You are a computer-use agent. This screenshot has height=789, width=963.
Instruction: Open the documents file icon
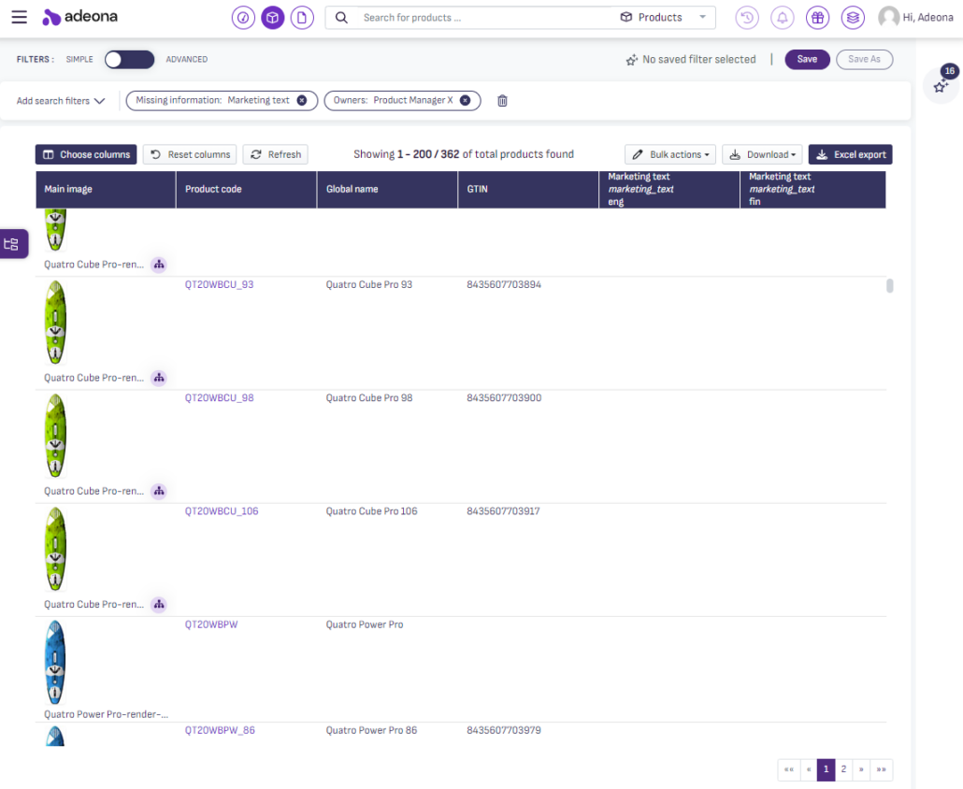click(x=302, y=18)
